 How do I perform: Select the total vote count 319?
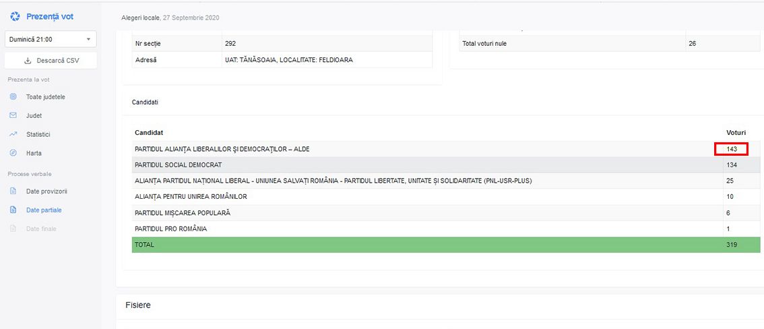tap(732, 245)
